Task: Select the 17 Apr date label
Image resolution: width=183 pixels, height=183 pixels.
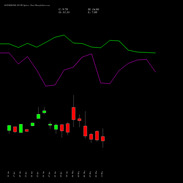Action: click(14, 174)
